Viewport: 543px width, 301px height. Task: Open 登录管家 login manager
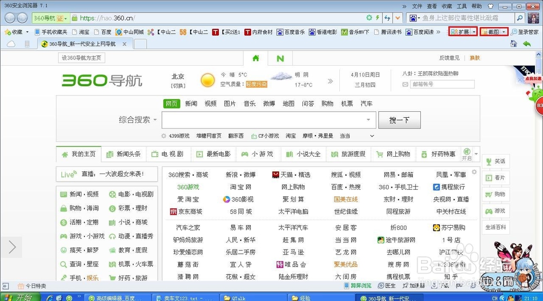click(x=525, y=32)
